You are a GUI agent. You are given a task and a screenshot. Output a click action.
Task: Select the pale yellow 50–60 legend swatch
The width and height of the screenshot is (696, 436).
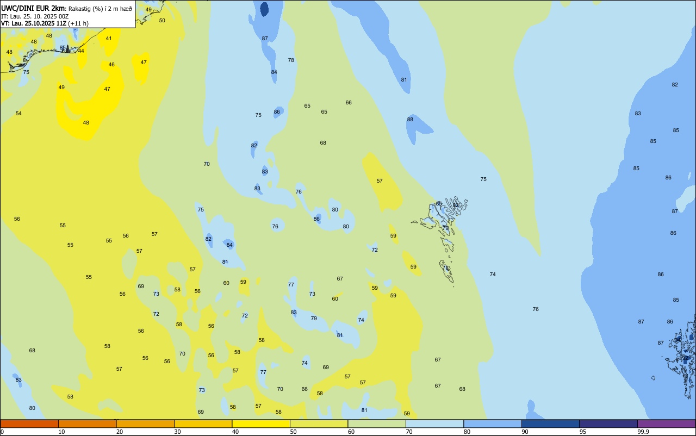point(319,423)
